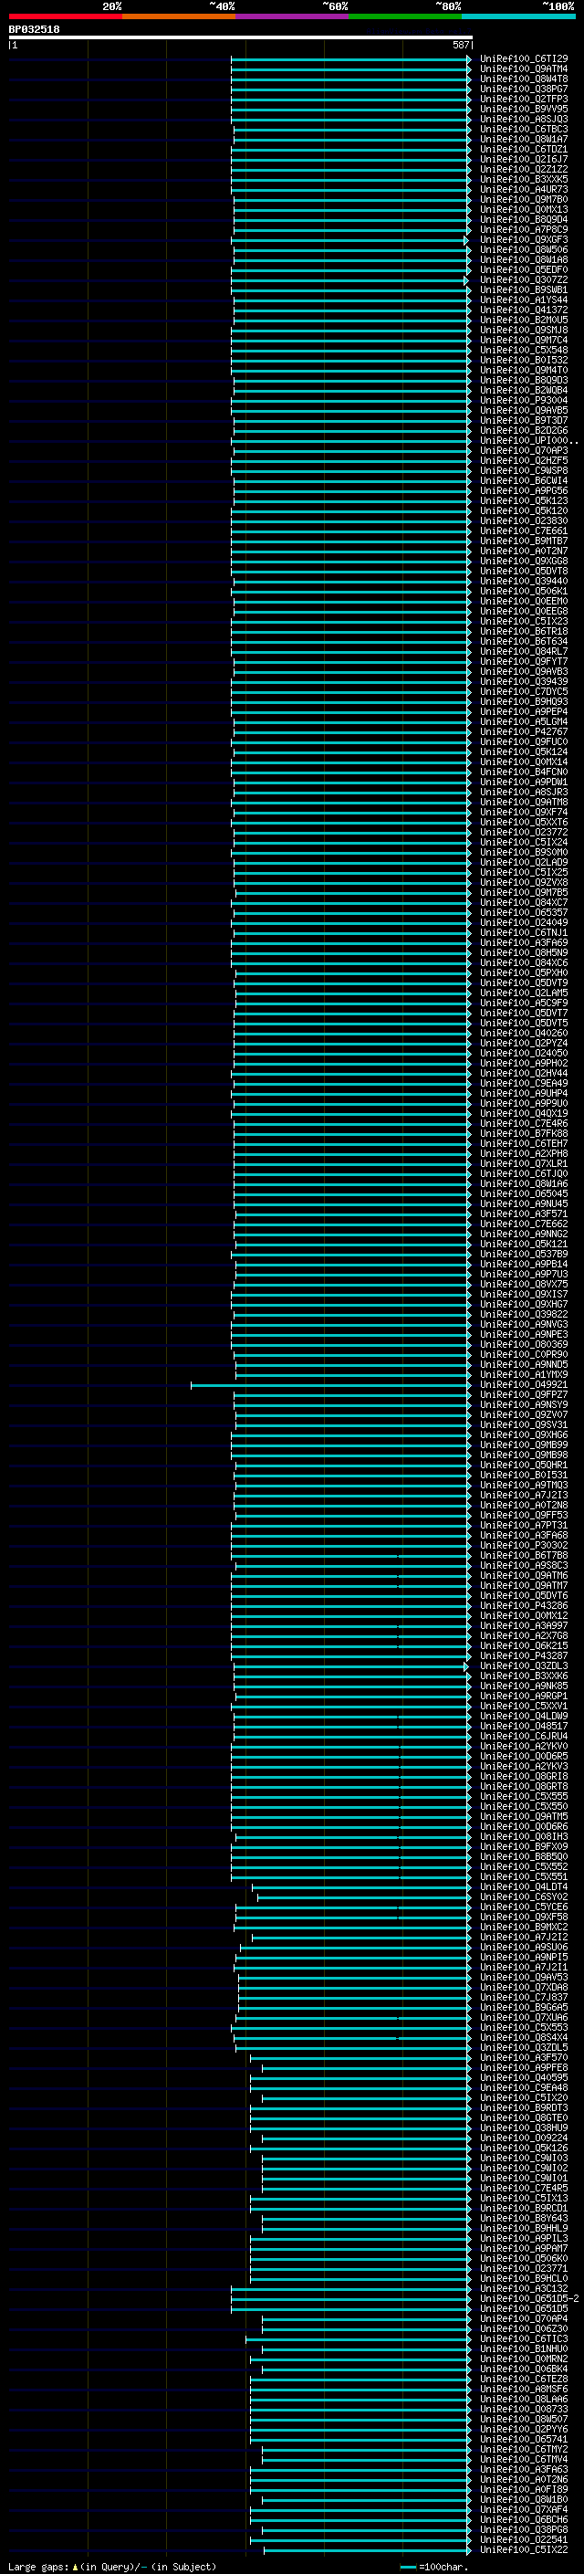This screenshot has height=2574, width=584.
Task: Click the arrowhead beside UniRef100_Q307Z2
Action: coord(466,281)
